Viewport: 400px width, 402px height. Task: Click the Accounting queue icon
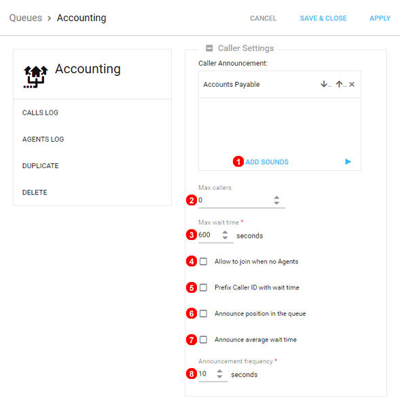(36, 77)
